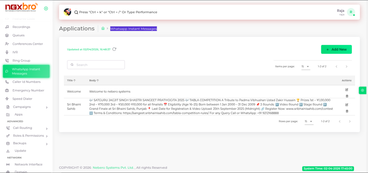Delete the Welcome message via trash icon
368x173 pixels.
point(347,96)
